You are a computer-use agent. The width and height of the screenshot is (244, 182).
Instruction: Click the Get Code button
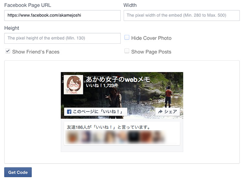[x=18, y=172]
